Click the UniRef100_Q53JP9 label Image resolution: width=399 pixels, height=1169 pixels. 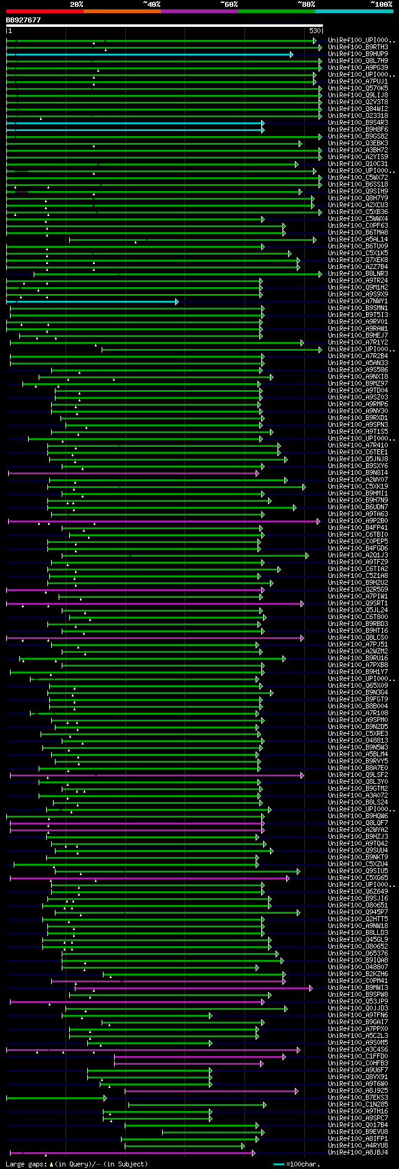[x=358, y=1001]
